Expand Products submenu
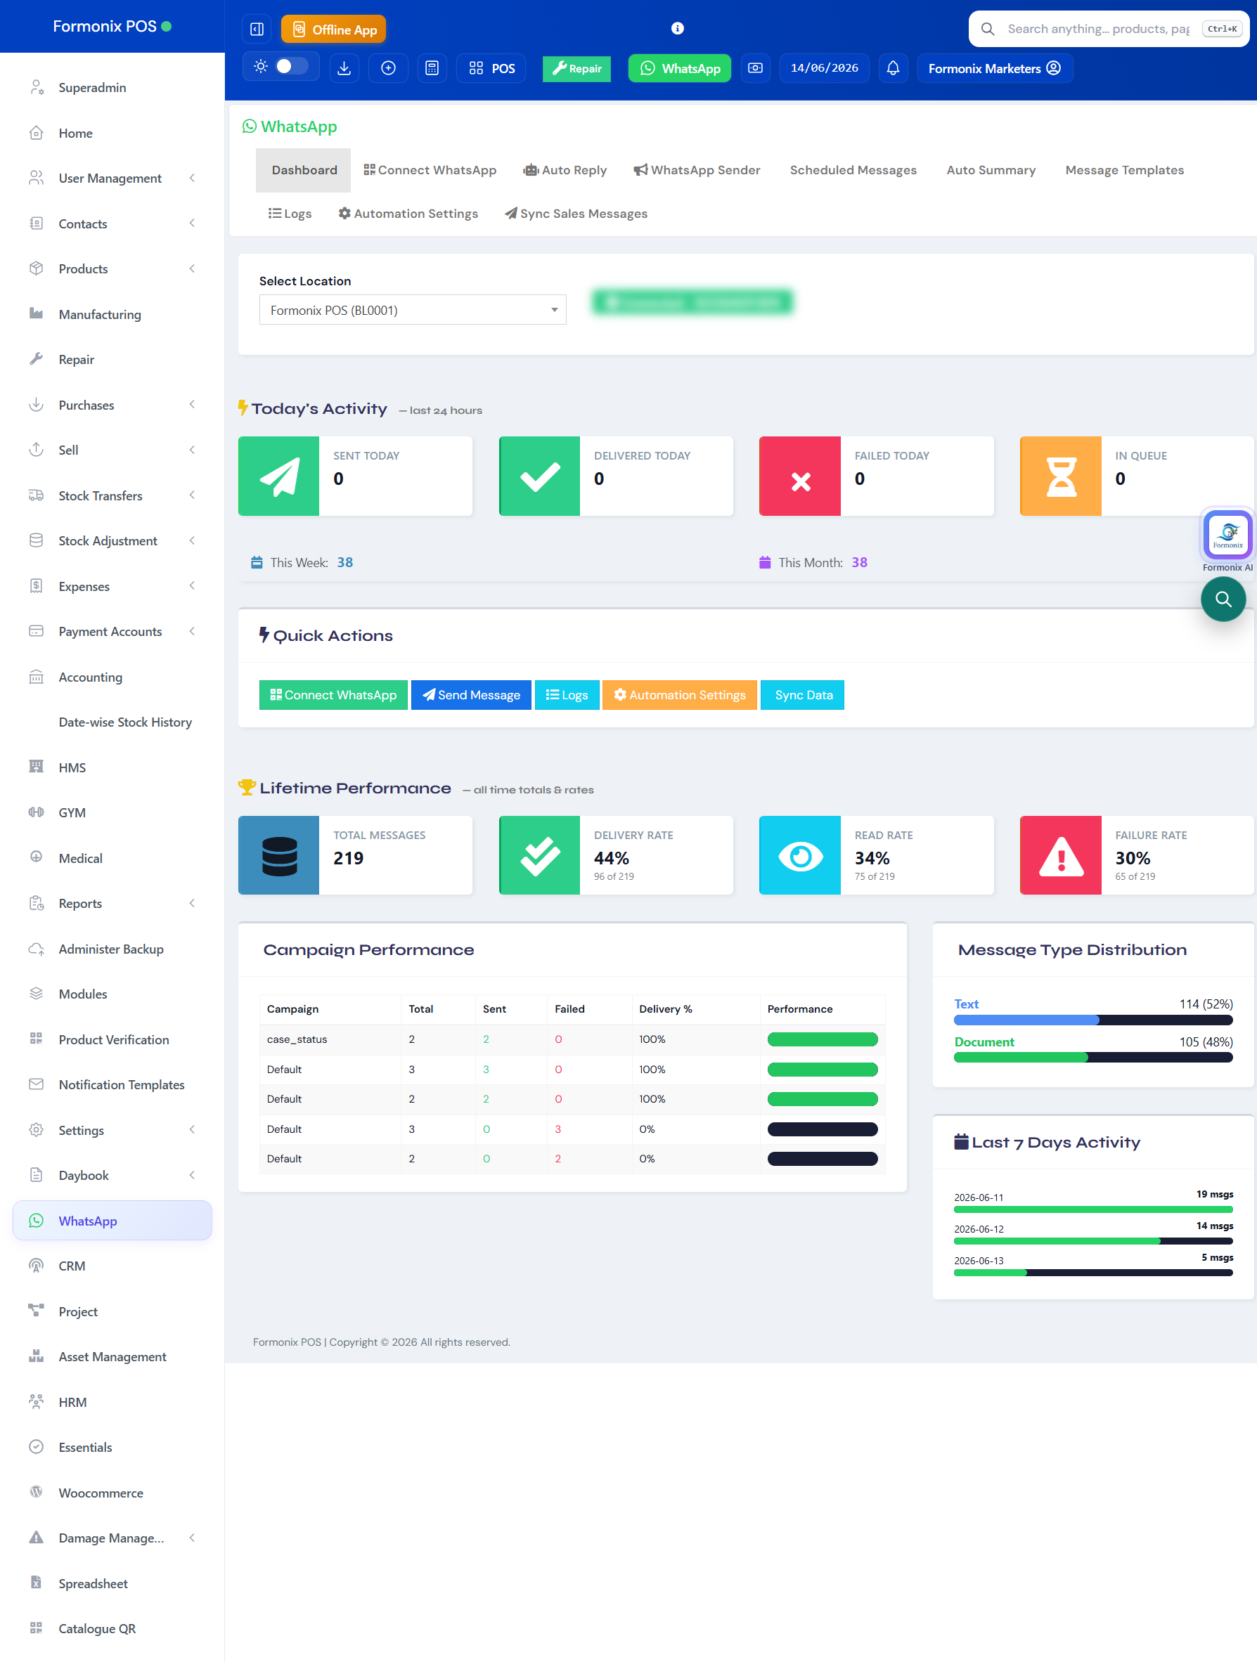The width and height of the screenshot is (1257, 1662). (112, 269)
